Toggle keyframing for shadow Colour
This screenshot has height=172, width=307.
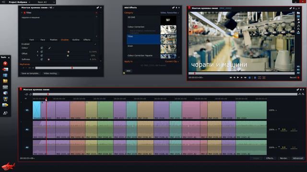[x=42, y=48]
